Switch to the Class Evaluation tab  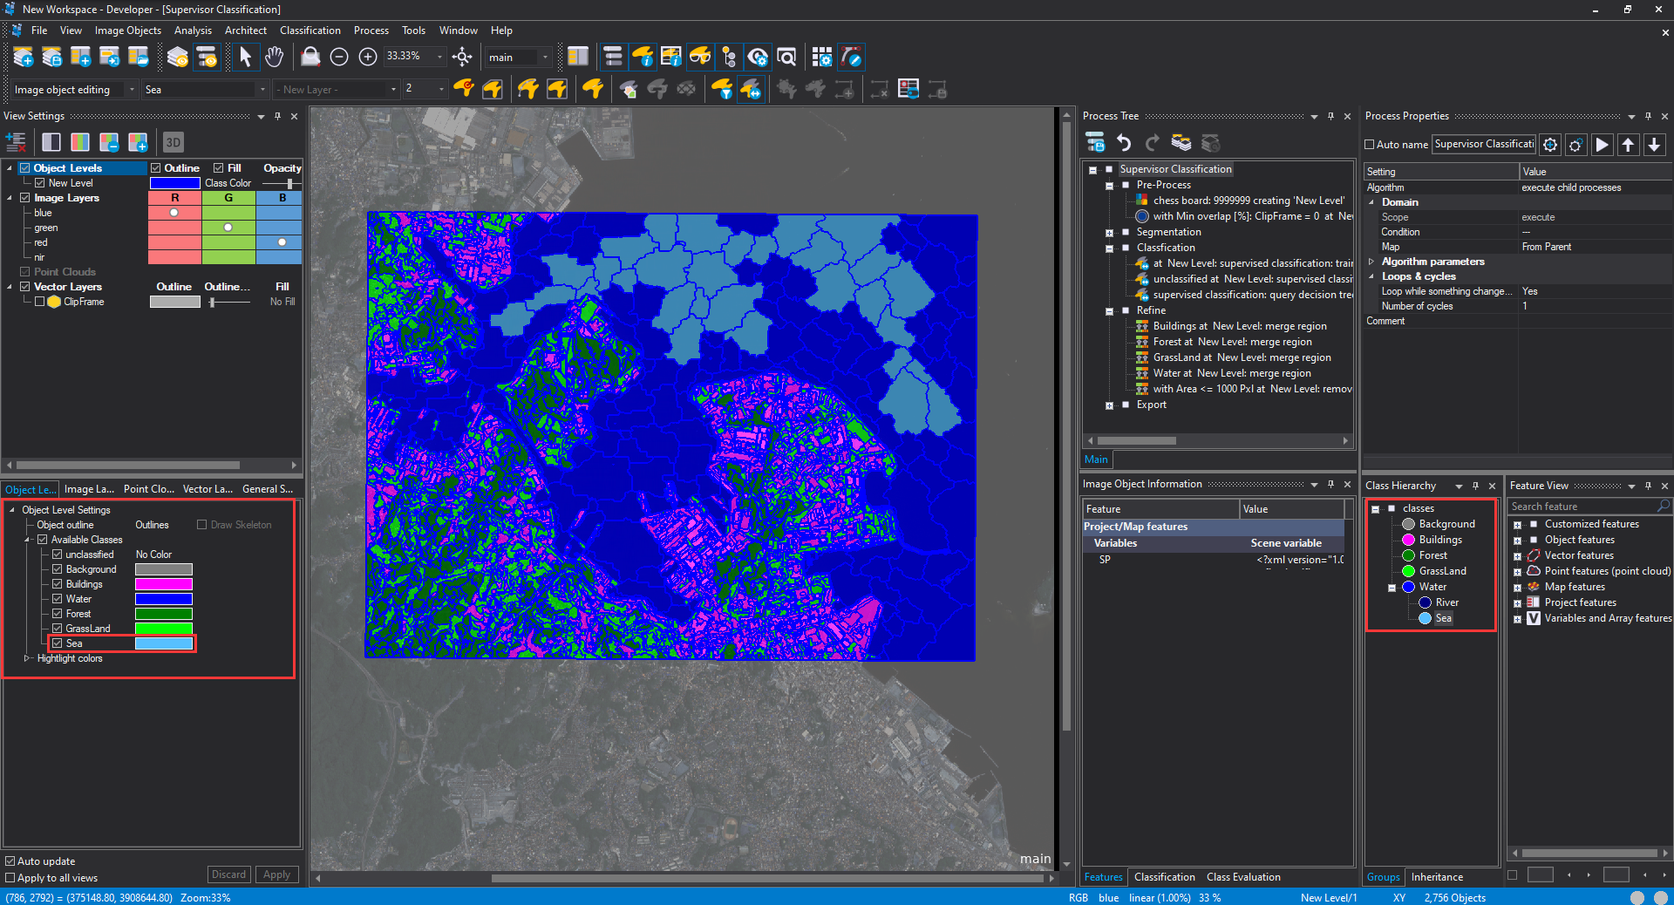[x=1243, y=877]
